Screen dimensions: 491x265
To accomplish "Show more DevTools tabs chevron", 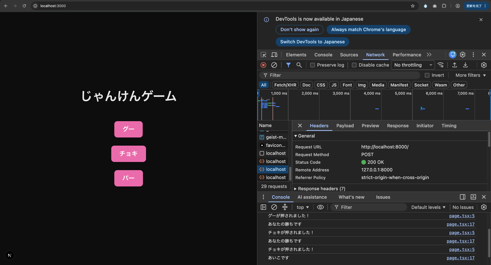I will click(429, 55).
